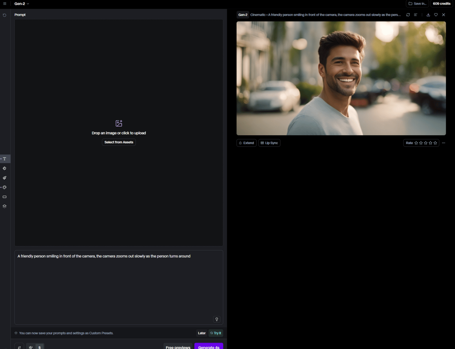Dismiss the Custom Presets tip with Later

(x=202, y=333)
